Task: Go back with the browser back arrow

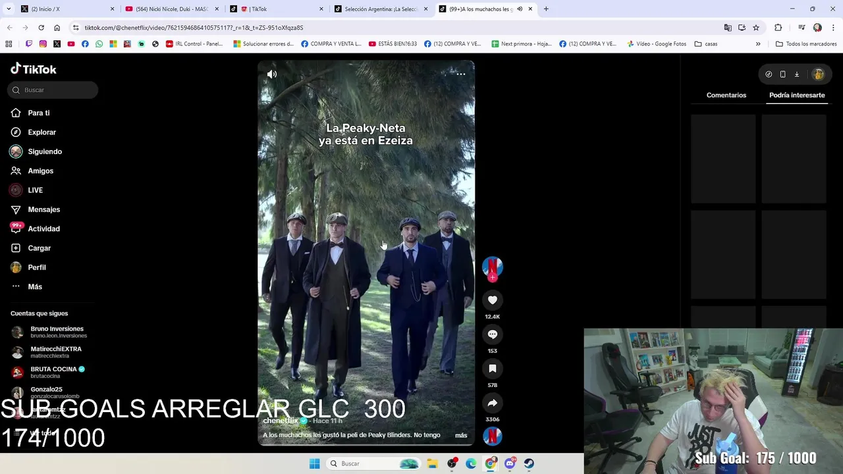Action: (x=9, y=28)
